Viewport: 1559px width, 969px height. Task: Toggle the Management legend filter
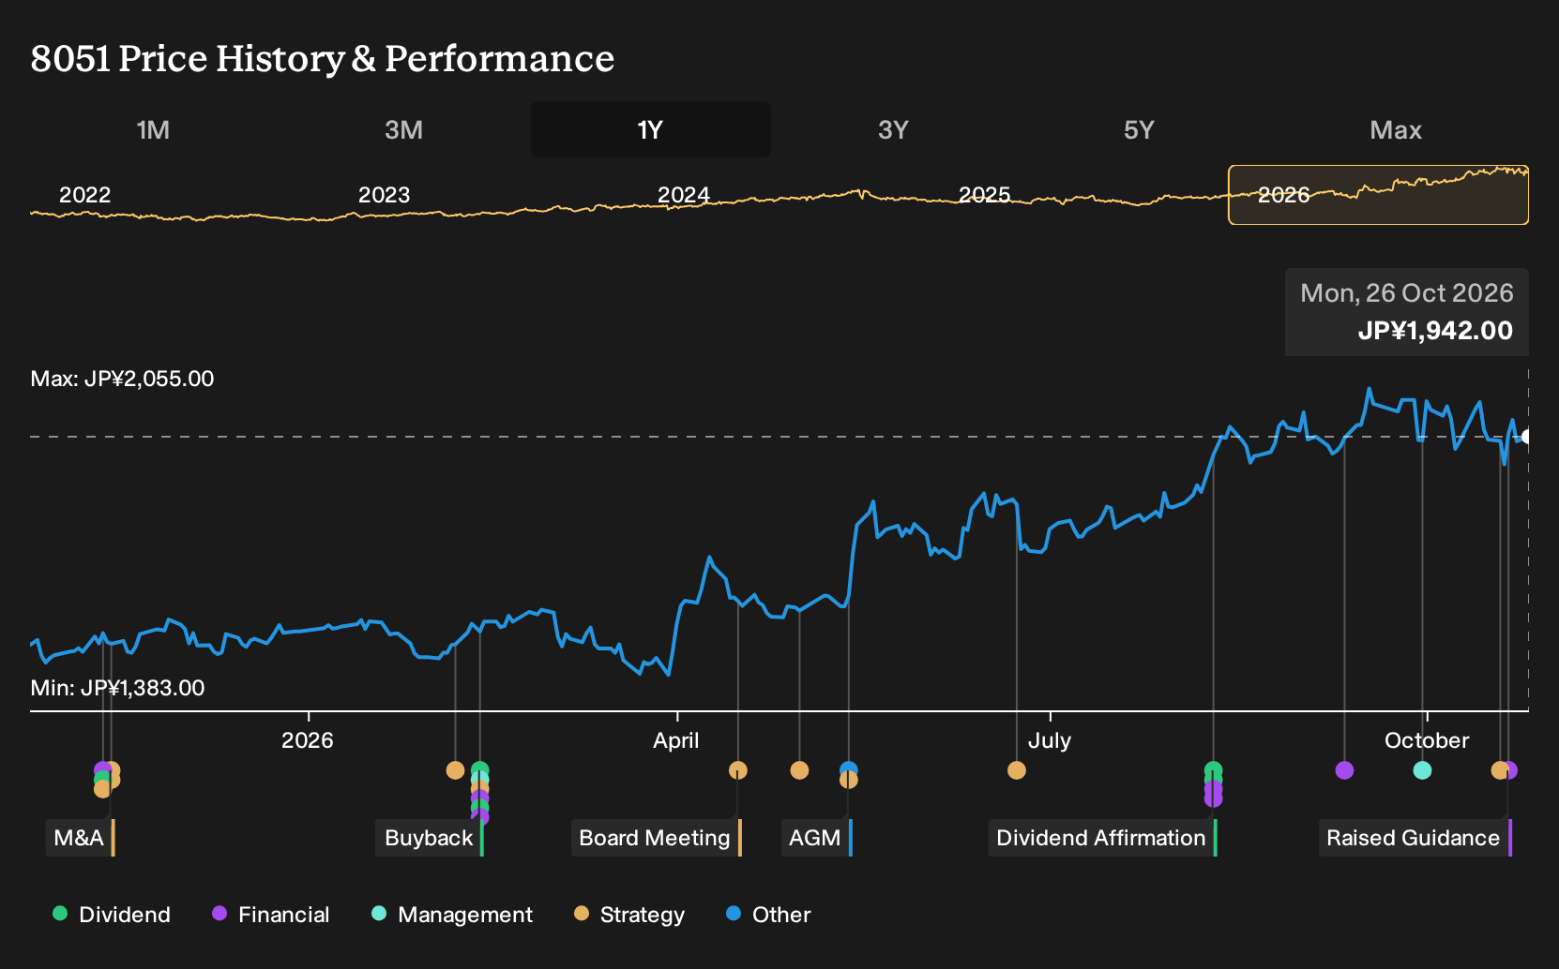[x=452, y=915]
